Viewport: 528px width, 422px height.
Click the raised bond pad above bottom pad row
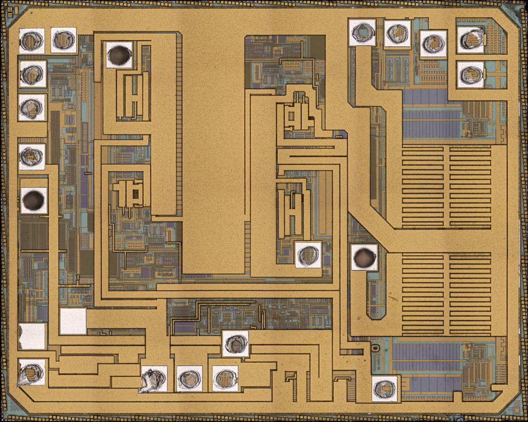(x=235, y=344)
